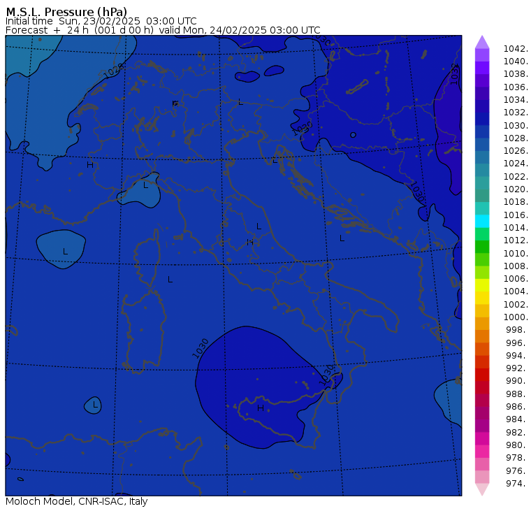Select the "1020." legend value
The height and width of the screenshot is (511, 531).
[x=516, y=189]
